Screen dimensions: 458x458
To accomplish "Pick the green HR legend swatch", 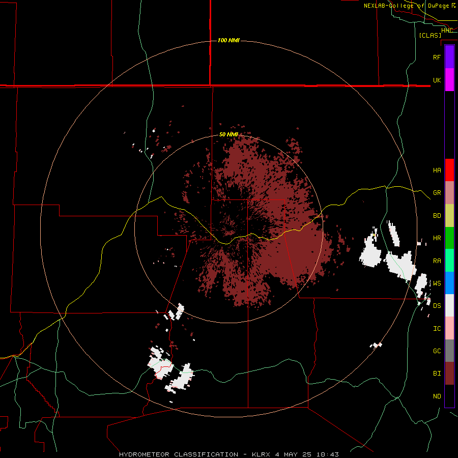I will pyautogui.click(x=449, y=238).
